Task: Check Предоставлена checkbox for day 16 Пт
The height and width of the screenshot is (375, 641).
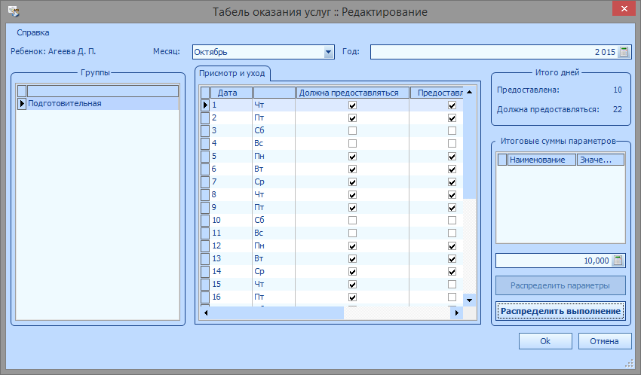Action: [452, 297]
